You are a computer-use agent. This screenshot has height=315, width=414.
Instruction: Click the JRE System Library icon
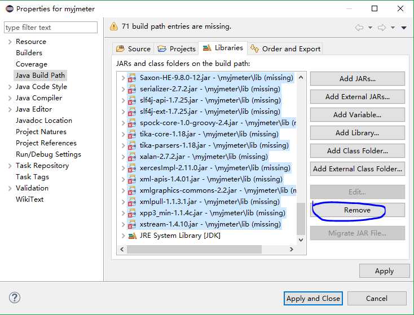point(132,236)
